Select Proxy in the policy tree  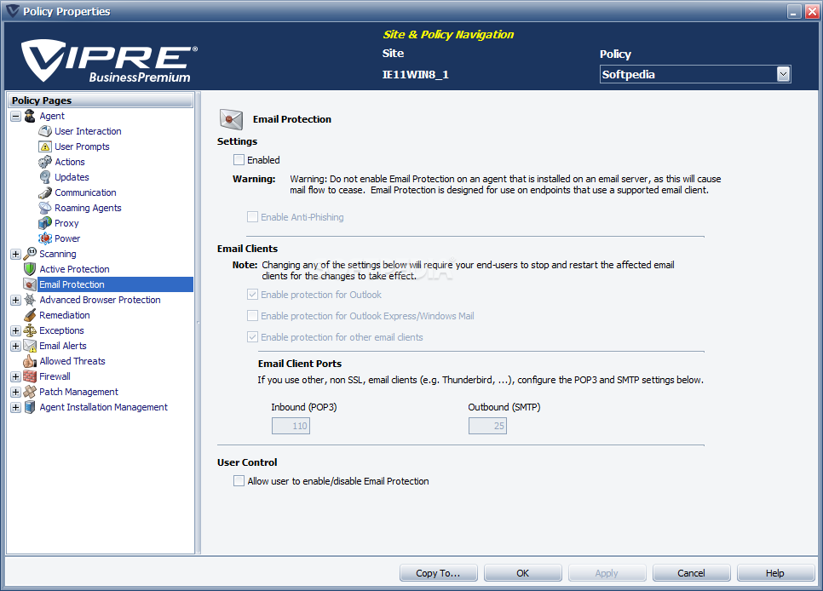coord(66,223)
